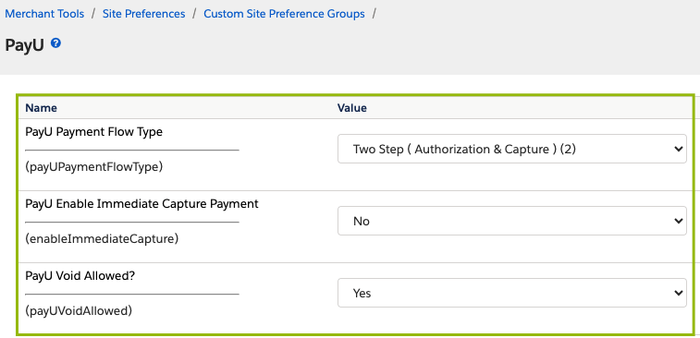Select the PayU Payment Flow Type label
The height and width of the screenshot is (338, 700).
tap(93, 132)
